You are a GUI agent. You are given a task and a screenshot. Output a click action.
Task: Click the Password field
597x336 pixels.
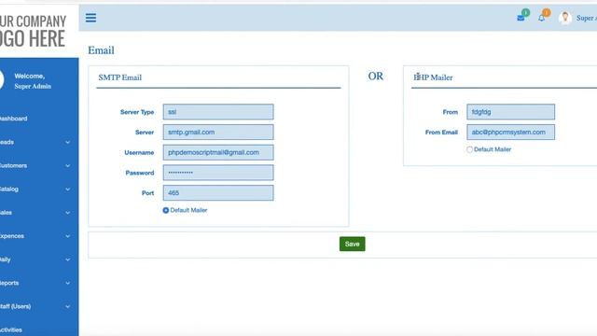218,173
